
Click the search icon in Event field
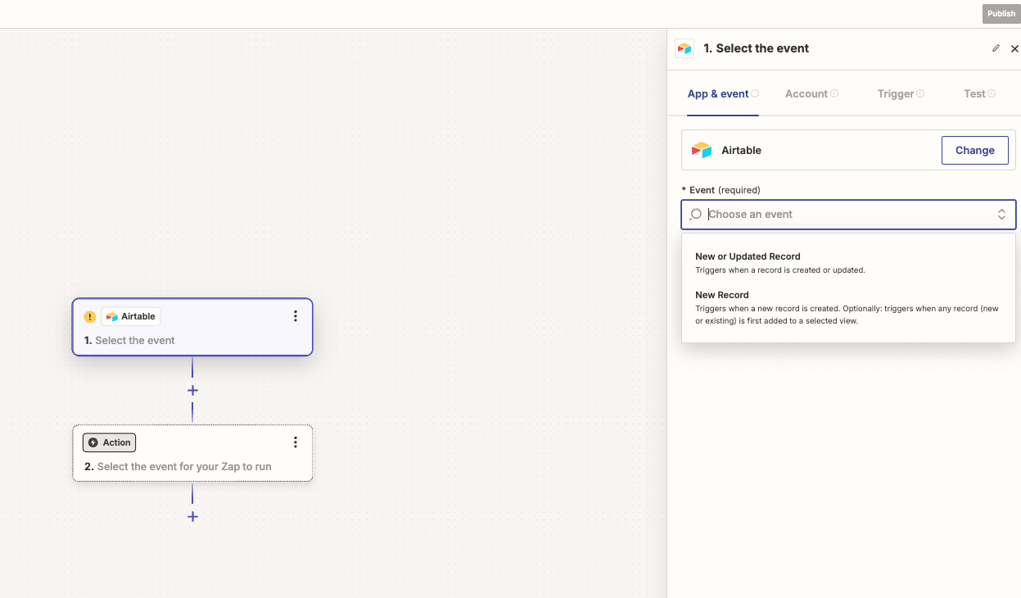point(695,215)
